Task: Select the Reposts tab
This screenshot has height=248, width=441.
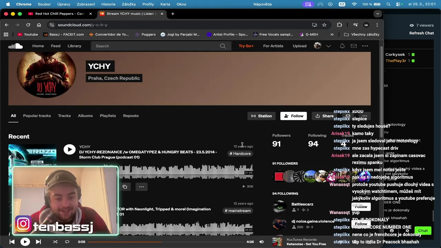Action: coord(131,116)
